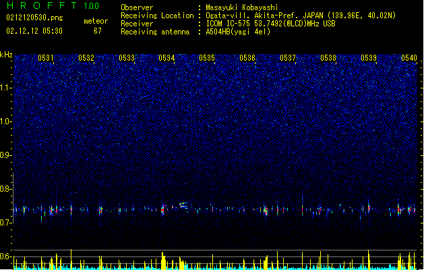
Task: Click the 0.7 frequency axis label
Action: (6, 223)
